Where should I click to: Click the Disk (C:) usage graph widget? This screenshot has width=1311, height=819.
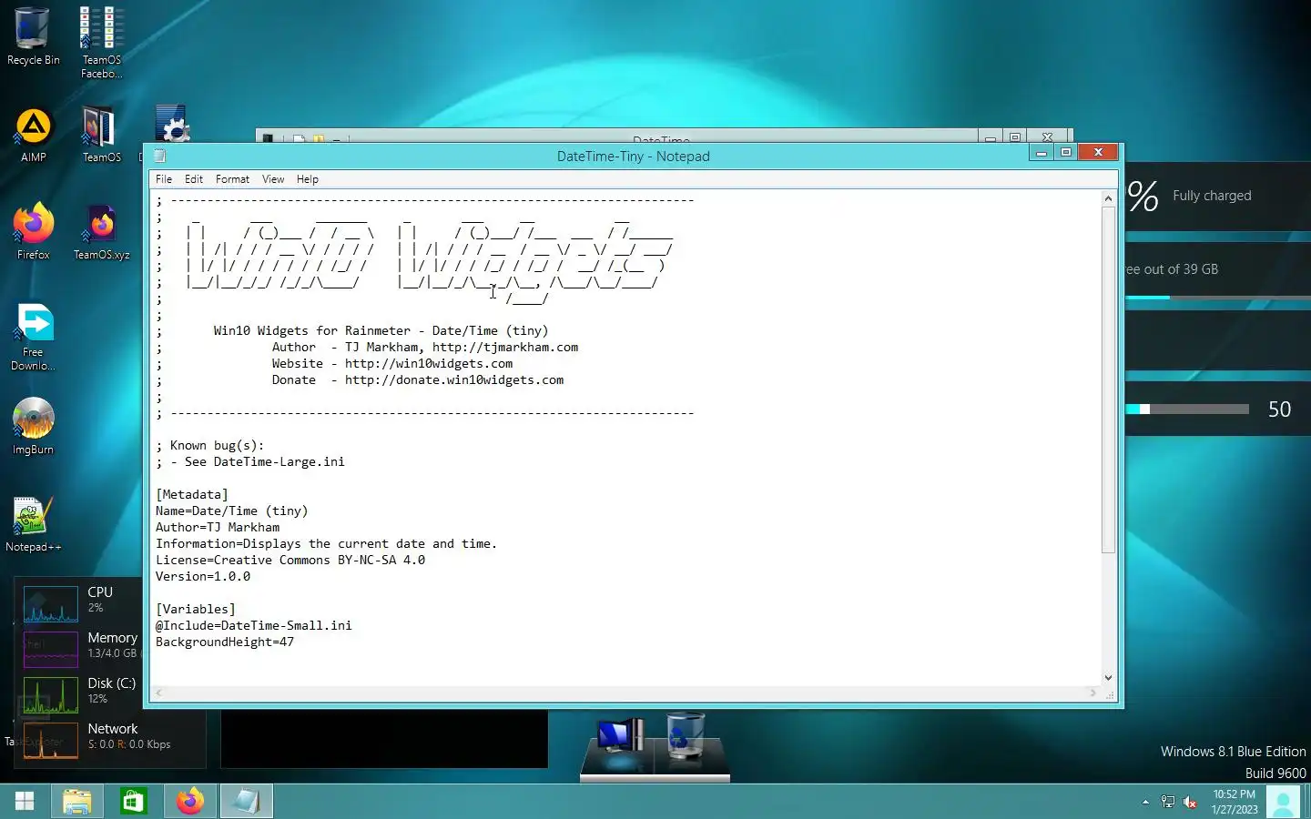point(51,694)
